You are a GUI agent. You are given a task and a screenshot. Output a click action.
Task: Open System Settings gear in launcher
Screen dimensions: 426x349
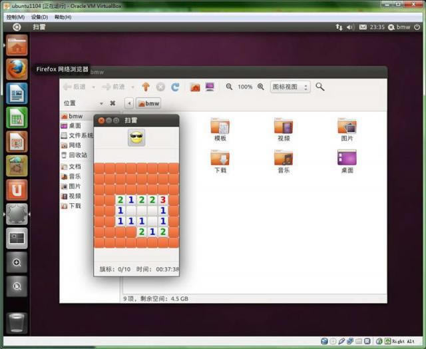point(17,214)
